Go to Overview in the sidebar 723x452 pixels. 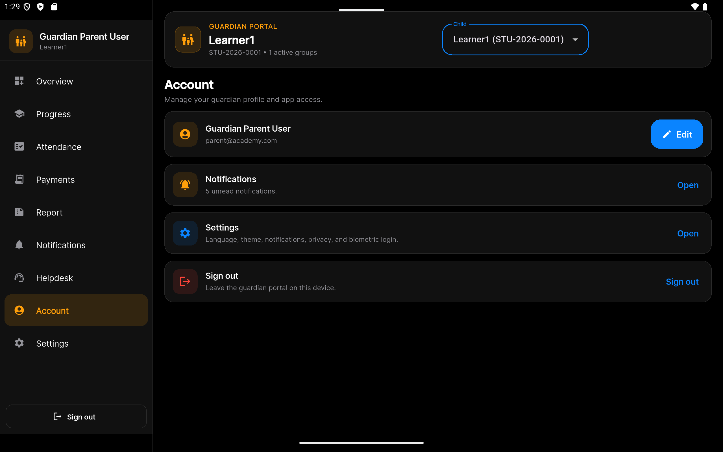pyautogui.click(x=76, y=81)
